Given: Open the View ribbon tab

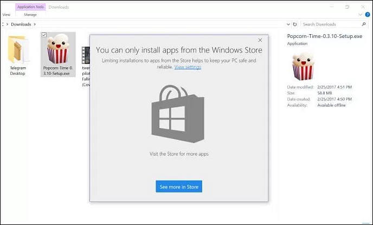Looking at the screenshot, I should point(7,15).
